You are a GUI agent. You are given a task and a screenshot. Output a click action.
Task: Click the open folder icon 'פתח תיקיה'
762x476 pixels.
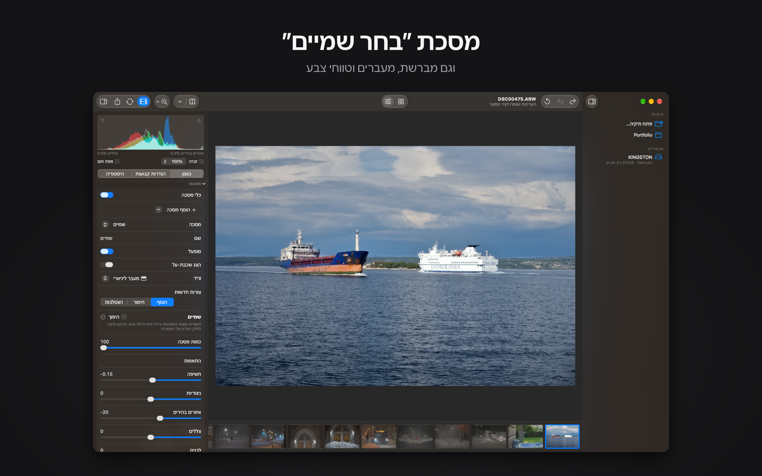coord(659,124)
